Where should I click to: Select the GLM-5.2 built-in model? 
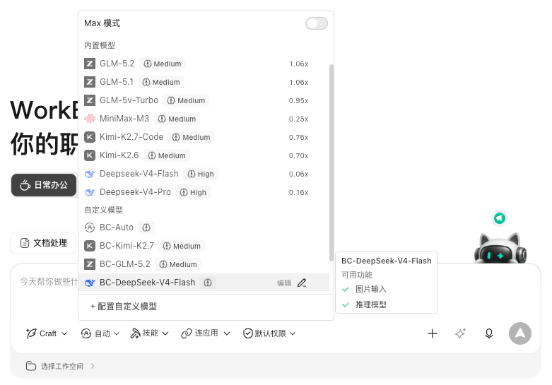coord(204,64)
